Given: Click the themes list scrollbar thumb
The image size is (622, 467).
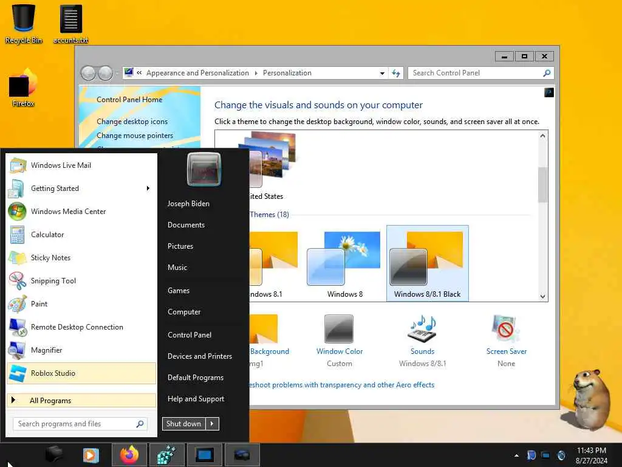Looking at the screenshot, I should pos(542,185).
